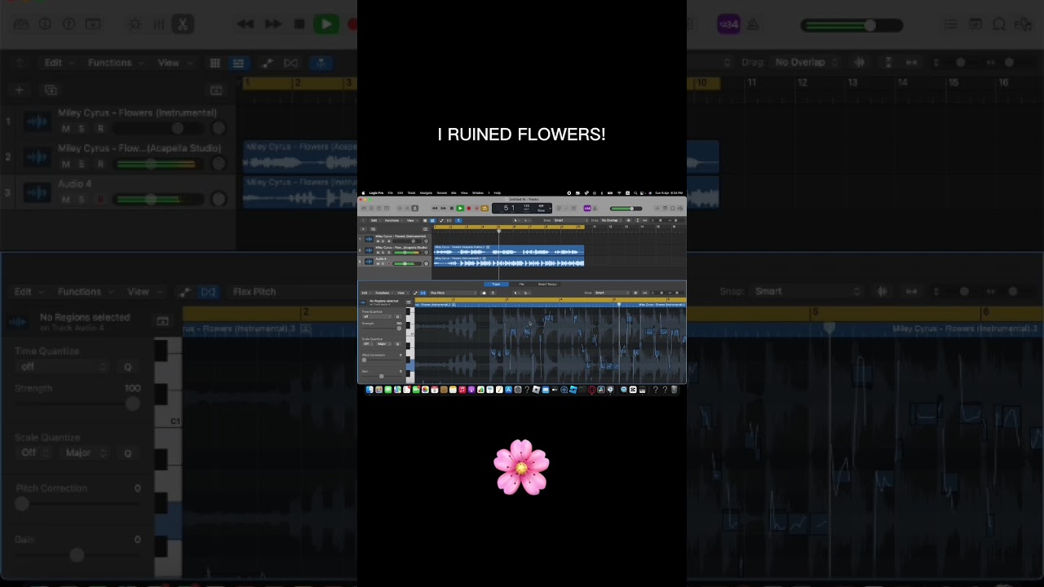Adjust Gain slider in small center editor inspector
Viewport: 1044px width, 587px height.
click(x=382, y=376)
